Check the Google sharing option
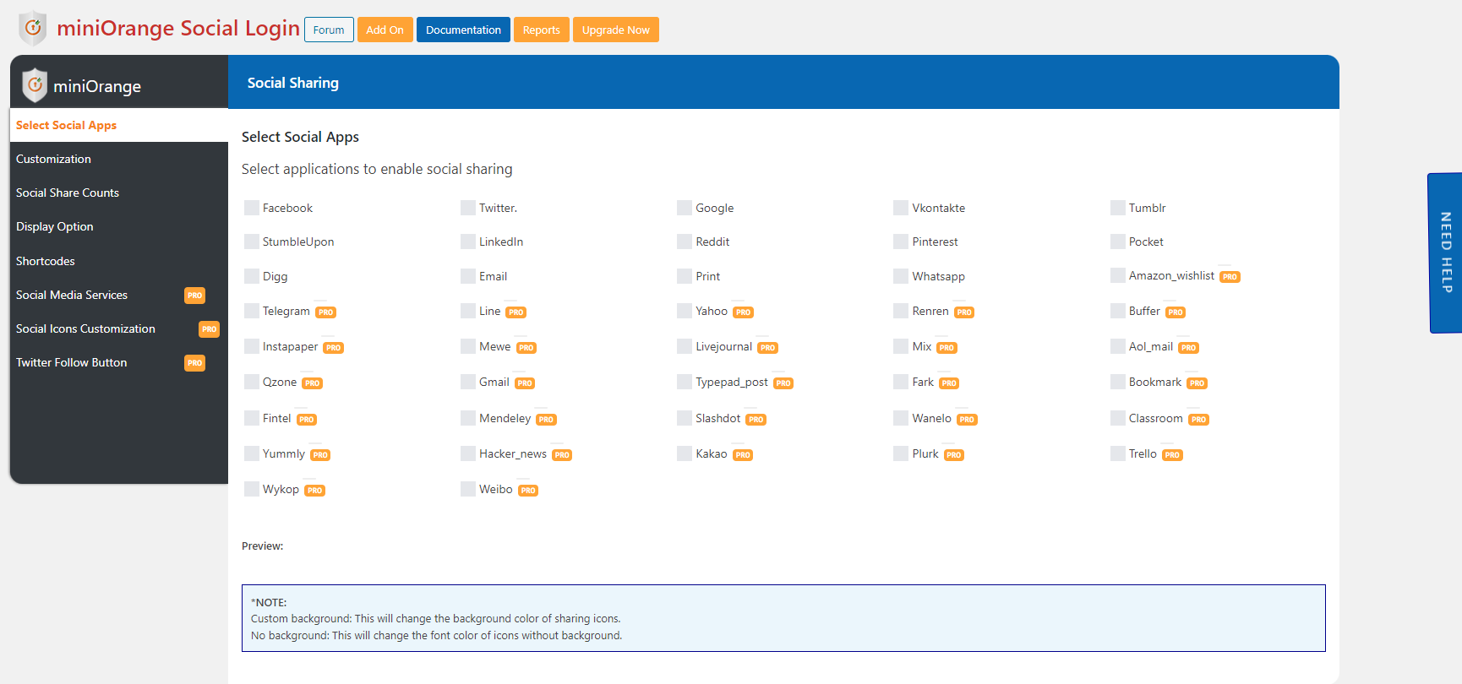 pos(685,208)
